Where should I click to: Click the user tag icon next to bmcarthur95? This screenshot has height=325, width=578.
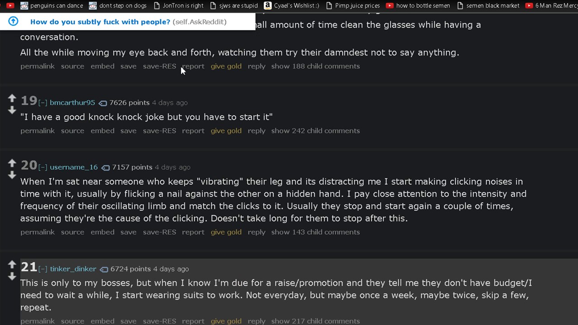pyautogui.click(x=103, y=103)
